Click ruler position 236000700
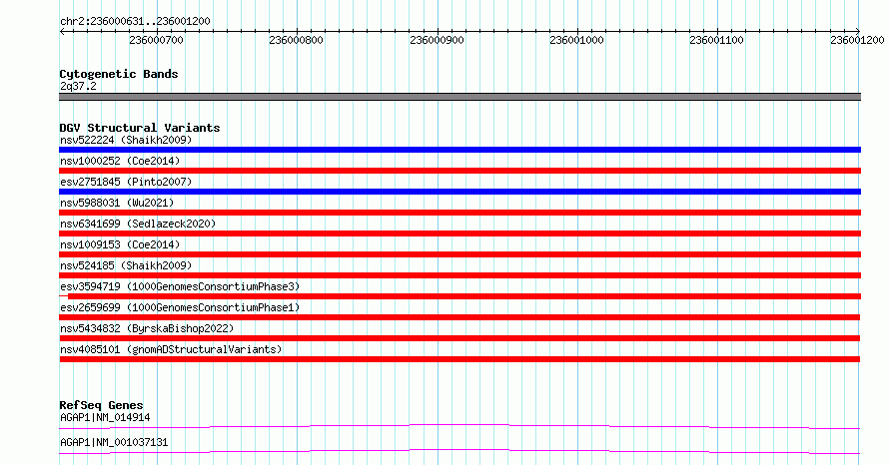Image resolution: width=889 pixels, height=465 pixels. (157, 40)
